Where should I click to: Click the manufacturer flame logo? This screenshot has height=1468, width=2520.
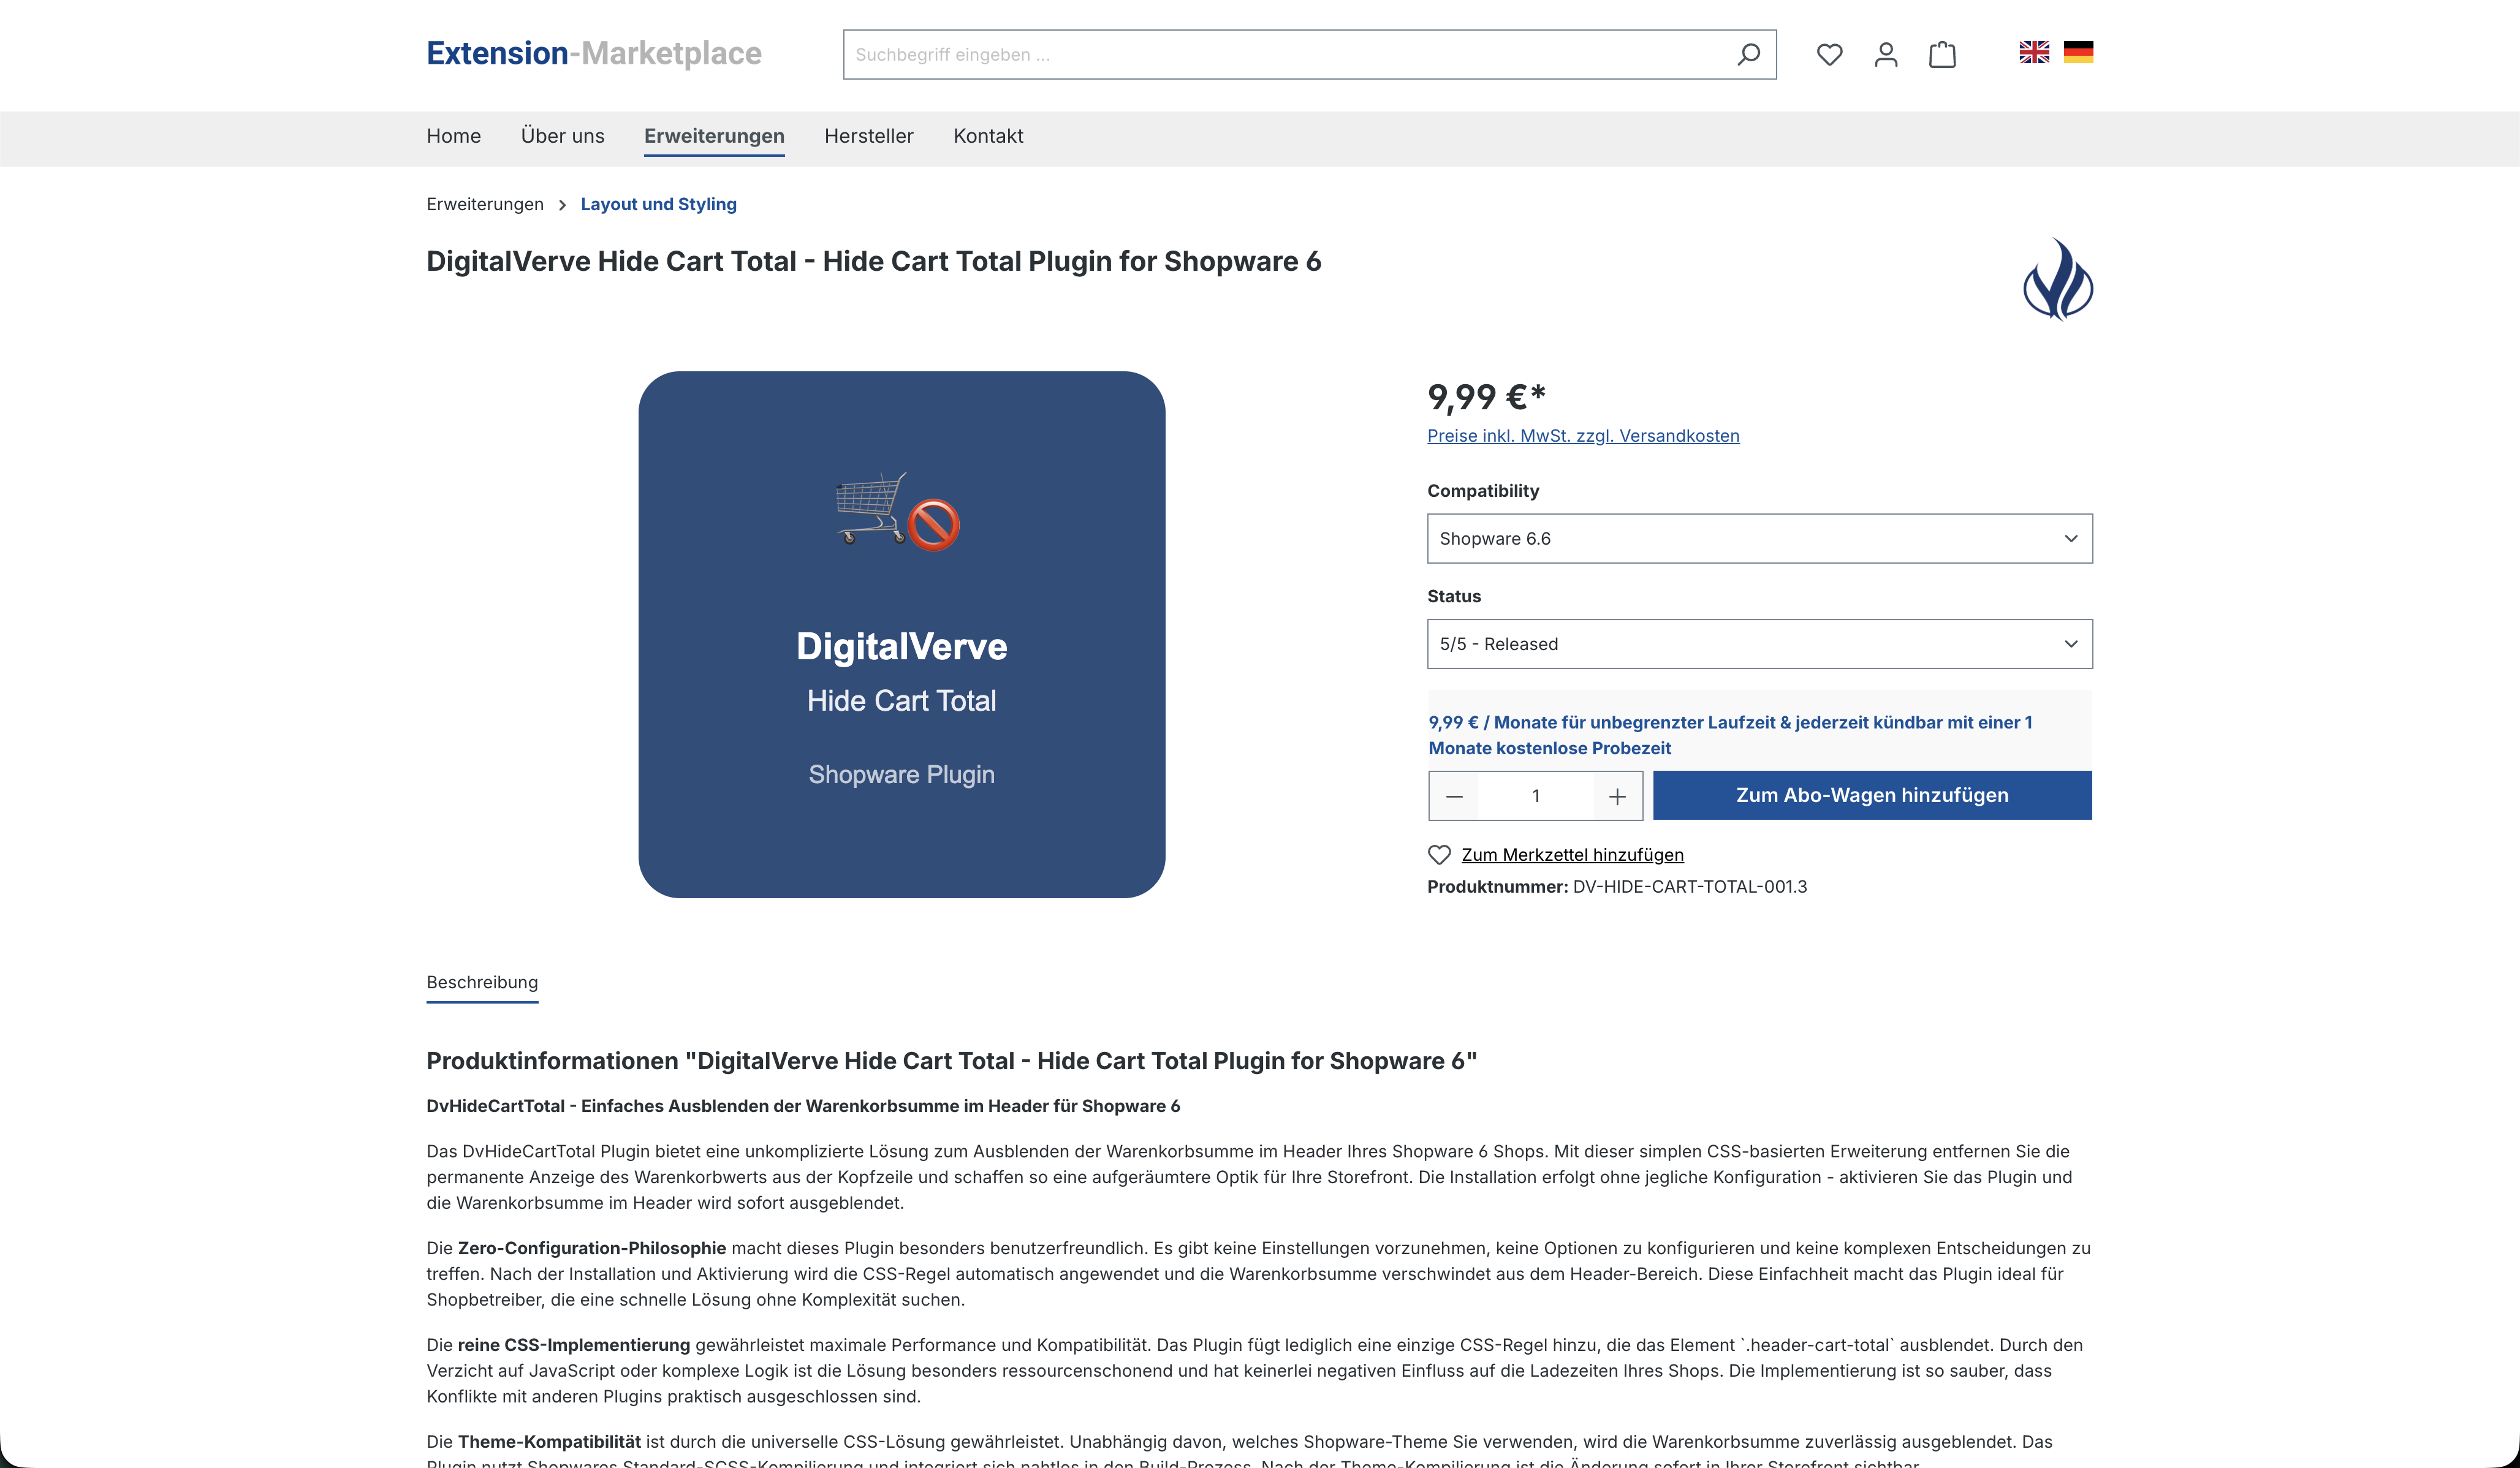point(2057,279)
